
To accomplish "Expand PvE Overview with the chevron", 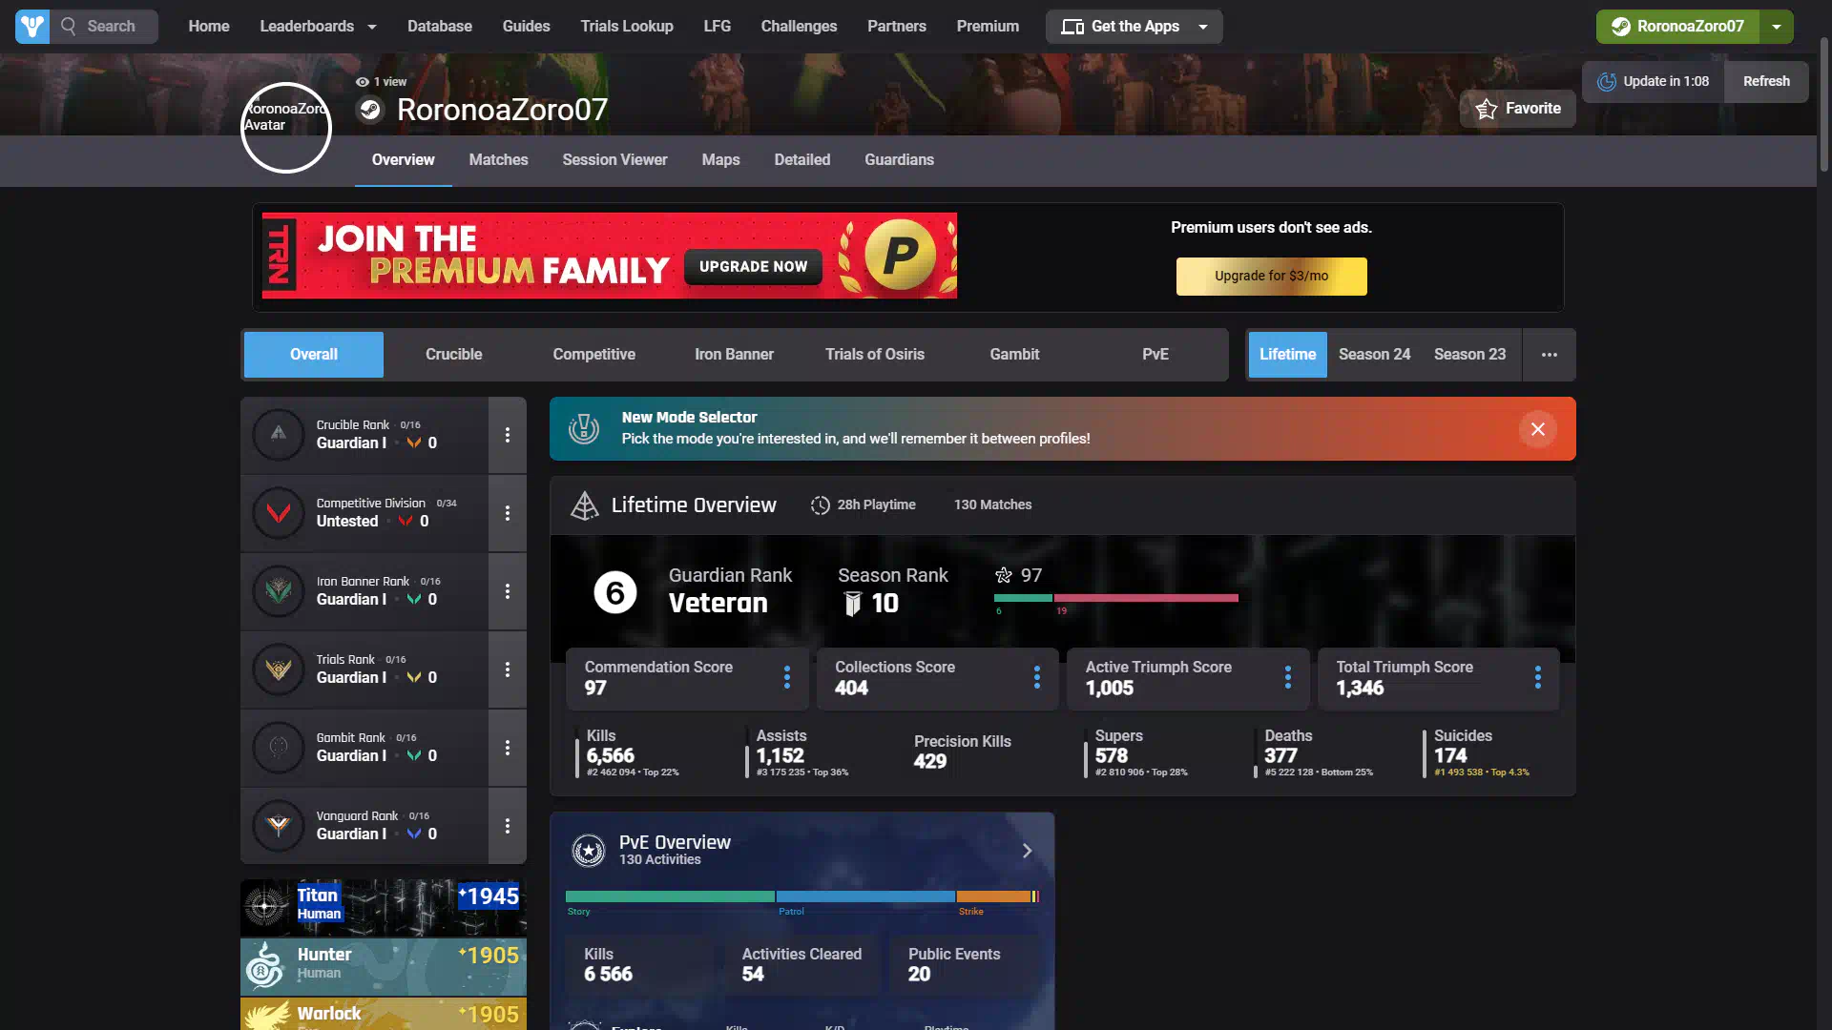I will [1028, 851].
